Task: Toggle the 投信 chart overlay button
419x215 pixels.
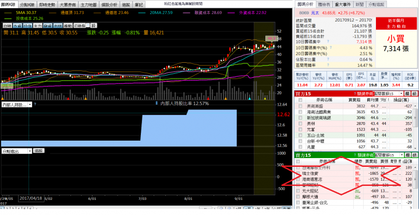Action: click(27, 26)
